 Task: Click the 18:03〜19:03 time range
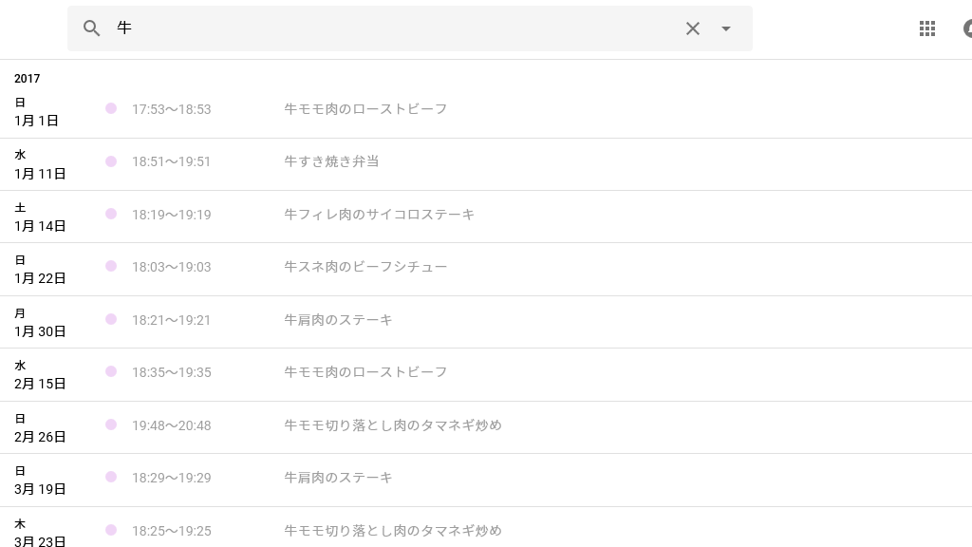pos(171,268)
